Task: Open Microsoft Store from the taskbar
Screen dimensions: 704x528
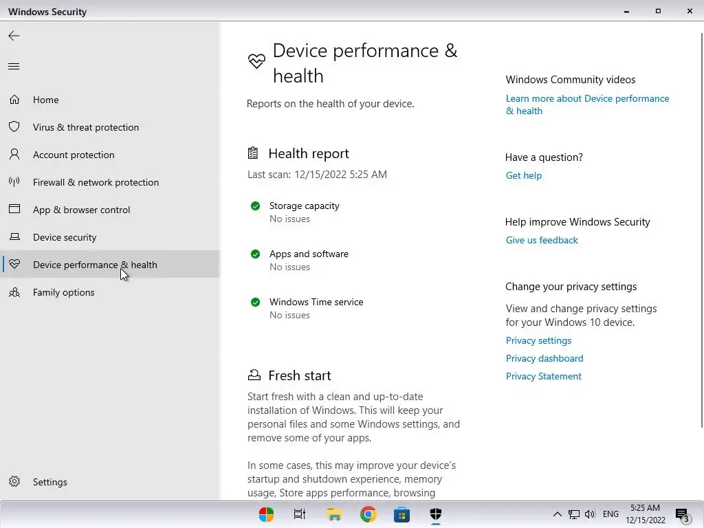Action: pyautogui.click(x=401, y=514)
